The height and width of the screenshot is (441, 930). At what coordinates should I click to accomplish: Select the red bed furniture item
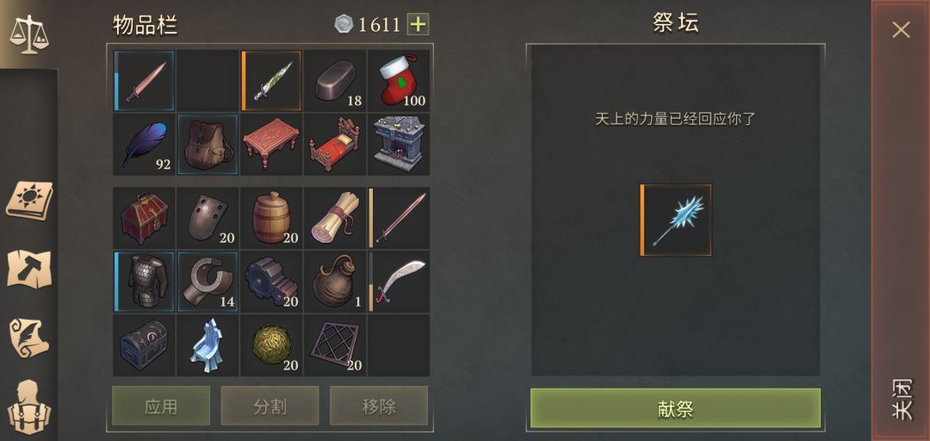(x=335, y=144)
